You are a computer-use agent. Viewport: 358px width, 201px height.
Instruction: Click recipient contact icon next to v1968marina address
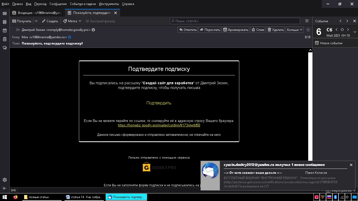(69, 37)
